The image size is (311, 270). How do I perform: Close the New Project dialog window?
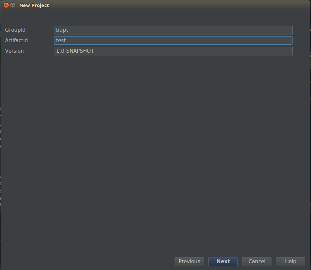[6, 5]
